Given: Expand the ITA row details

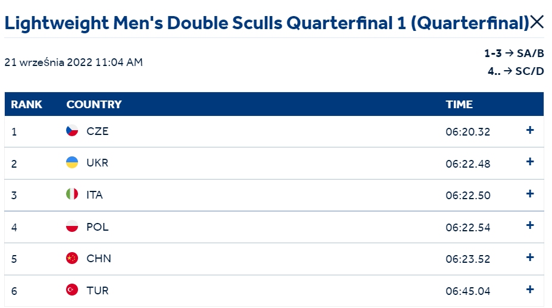Looking at the screenshot, I should (x=530, y=194).
